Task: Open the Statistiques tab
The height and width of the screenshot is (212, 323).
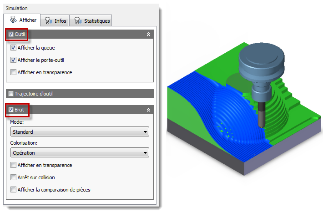Action: coord(91,21)
